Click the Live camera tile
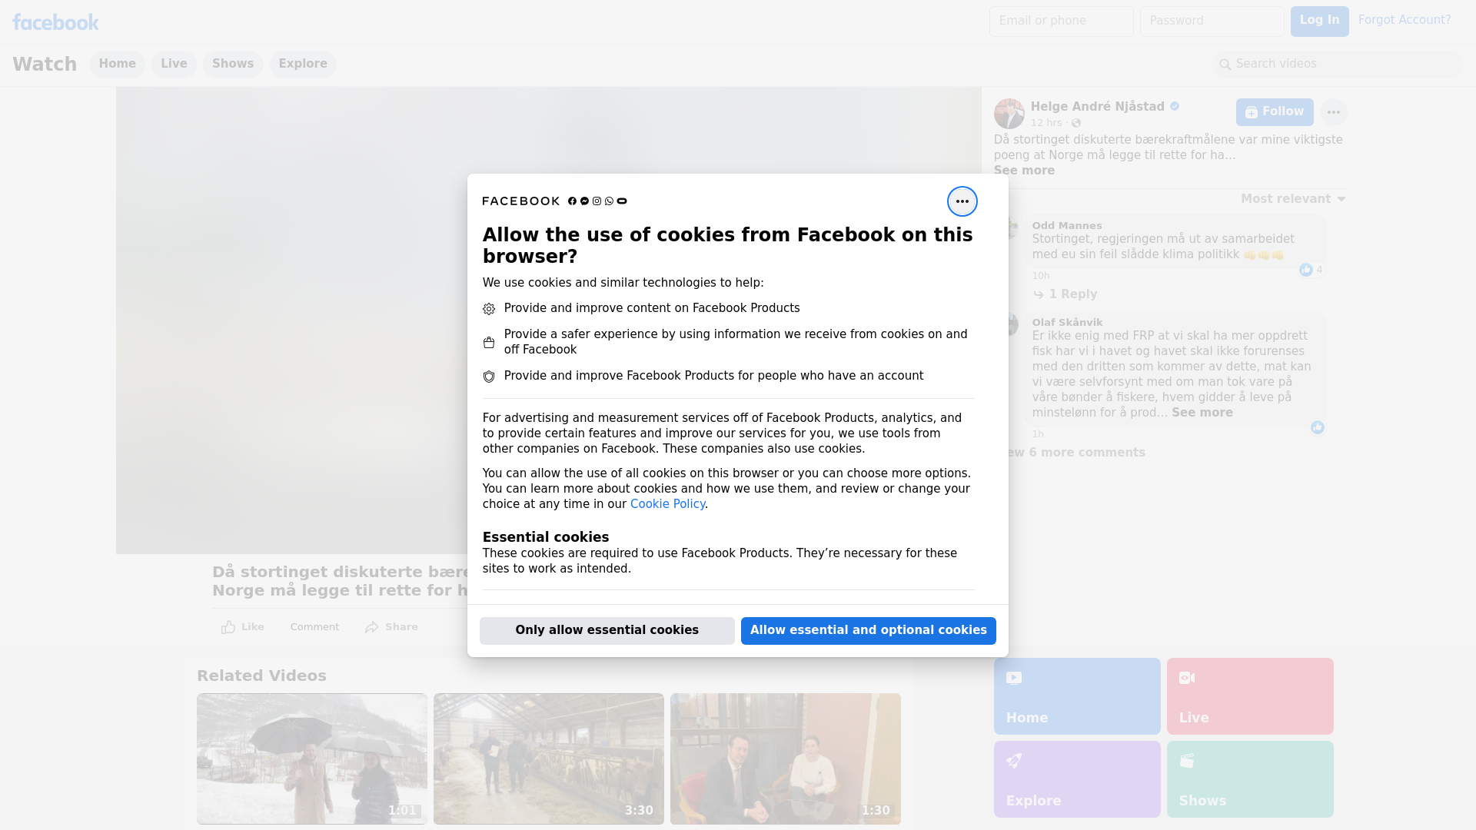Image resolution: width=1476 pixels, height=830 pixels. coord(1249,696)
